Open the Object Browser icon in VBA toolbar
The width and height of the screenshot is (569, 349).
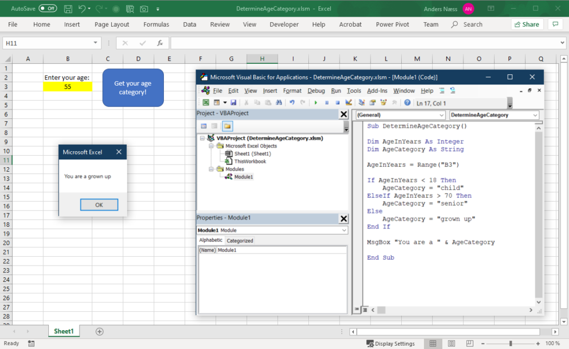(x=383, y=103)
